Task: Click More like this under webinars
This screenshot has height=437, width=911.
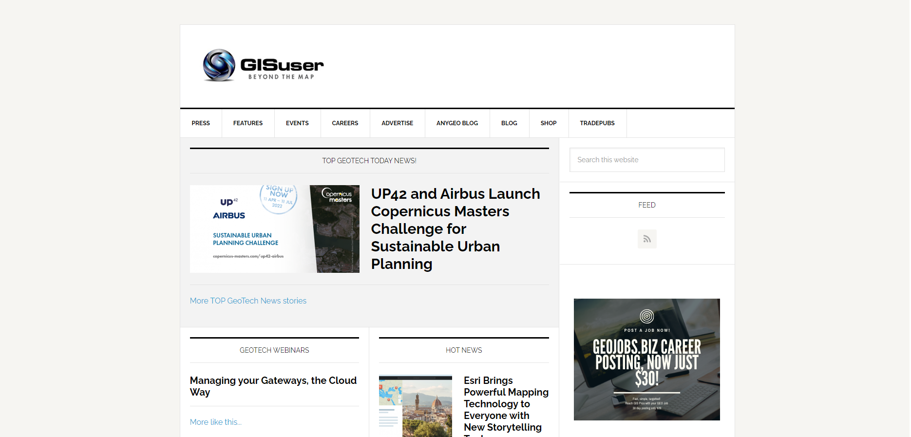Action: 215,422
